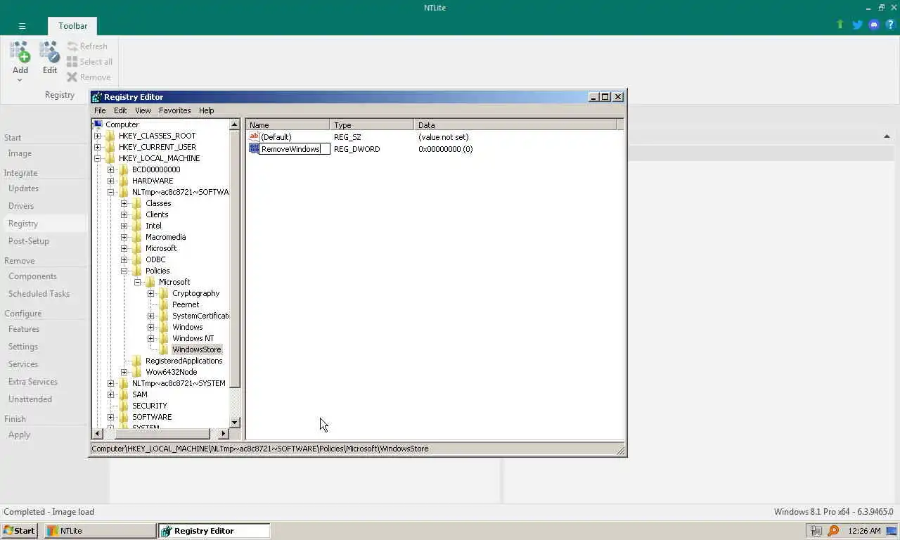Collapse HKEY_LOCAL_MACHINE tree node
The height and width of the screenshot is (540, 900).
coord(98,158)
